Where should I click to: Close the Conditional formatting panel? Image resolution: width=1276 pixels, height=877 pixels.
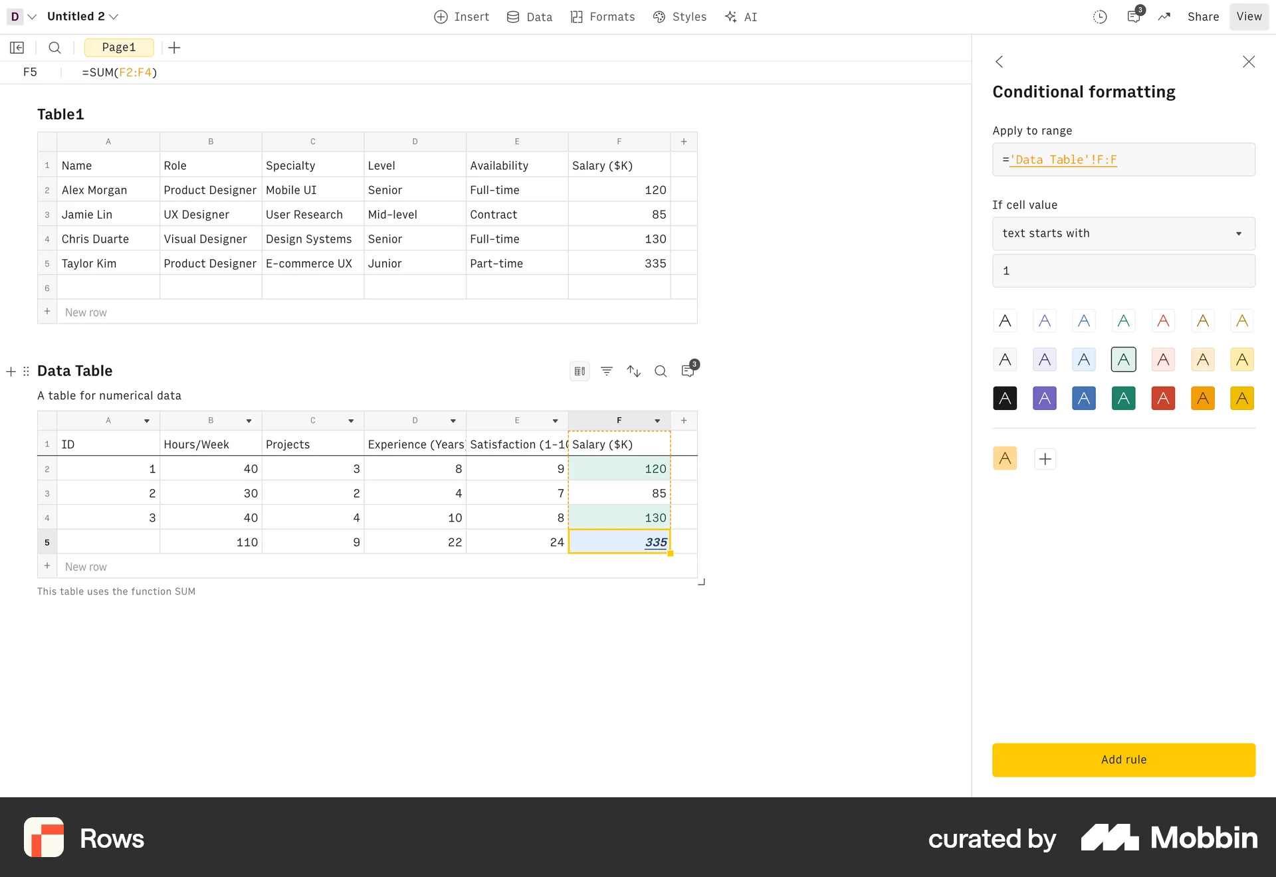(x=1248, y=62)
